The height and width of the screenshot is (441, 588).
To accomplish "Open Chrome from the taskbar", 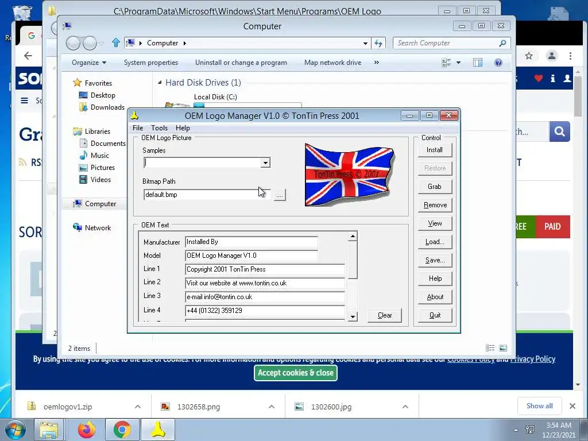I will (x=122, y=430).
